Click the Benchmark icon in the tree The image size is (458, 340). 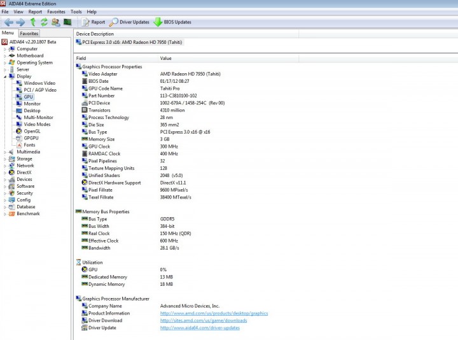pyautogui.click(x=11, y=214)
